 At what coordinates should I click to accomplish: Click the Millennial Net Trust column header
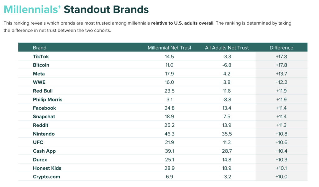click(x=169, y=48)
